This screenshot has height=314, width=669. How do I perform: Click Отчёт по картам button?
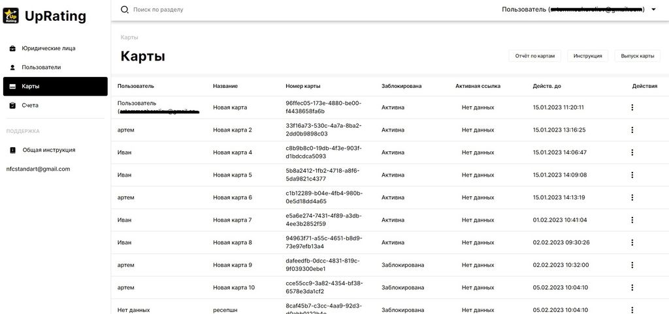(x=534, y=56)
